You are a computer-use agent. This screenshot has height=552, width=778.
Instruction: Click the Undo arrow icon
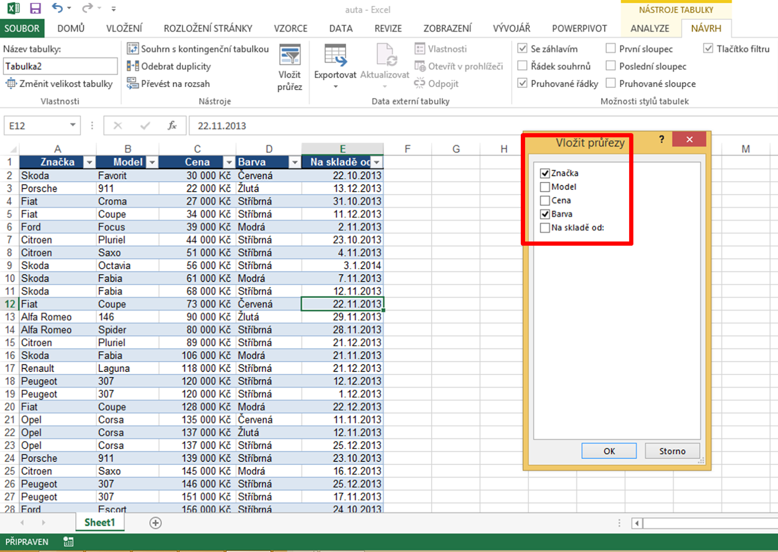[57, 8]
